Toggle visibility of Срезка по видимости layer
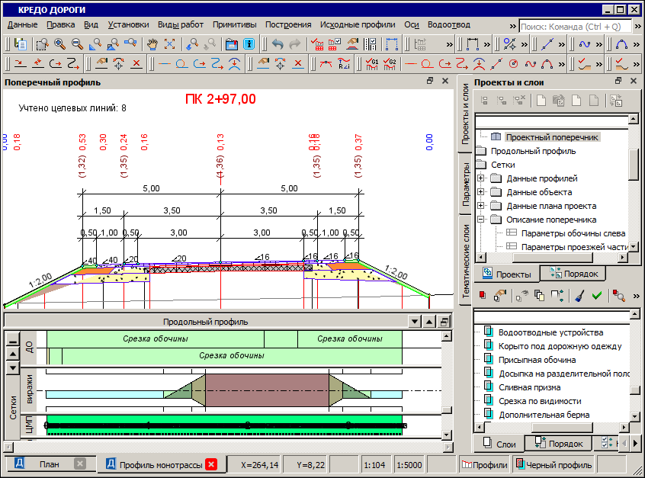The width and height of the screenshot is (645, 478). [x=488, y=400]
